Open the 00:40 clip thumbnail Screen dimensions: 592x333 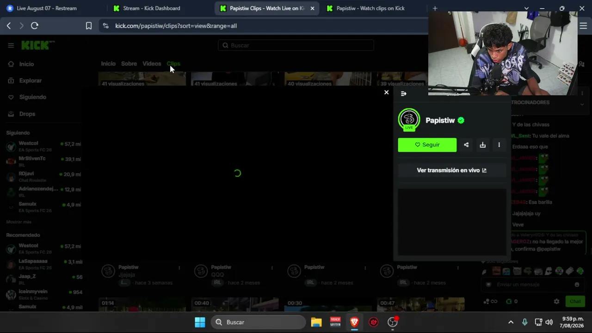point(235,305)
